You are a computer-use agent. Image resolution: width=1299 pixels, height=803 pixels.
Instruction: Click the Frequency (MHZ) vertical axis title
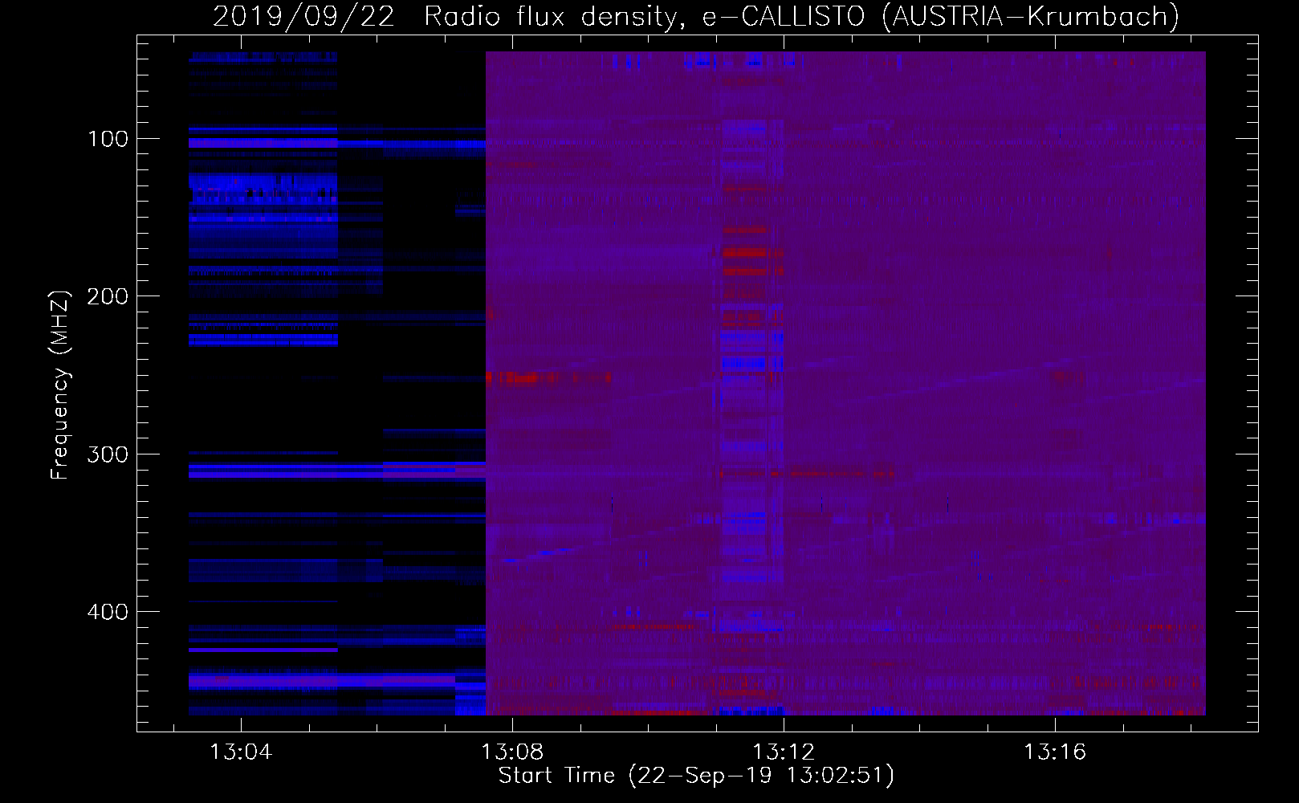pyautogui.click(x=60, y=385)
